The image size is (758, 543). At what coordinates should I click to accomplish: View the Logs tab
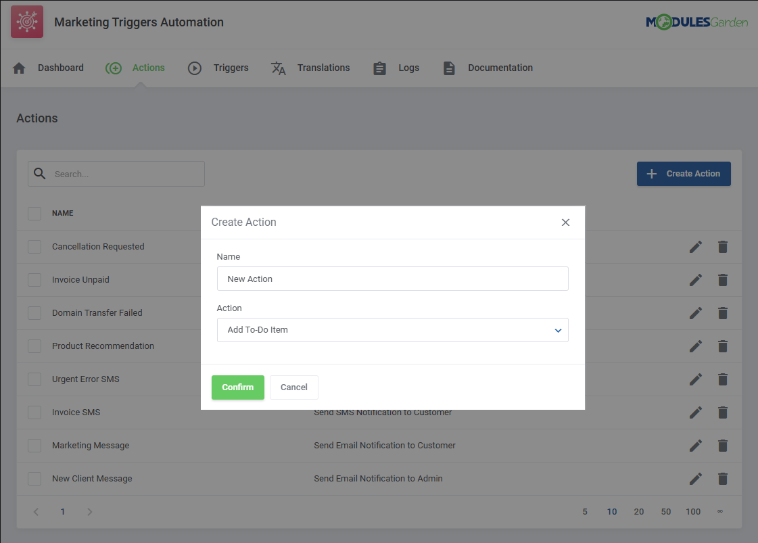coord(396,68)
